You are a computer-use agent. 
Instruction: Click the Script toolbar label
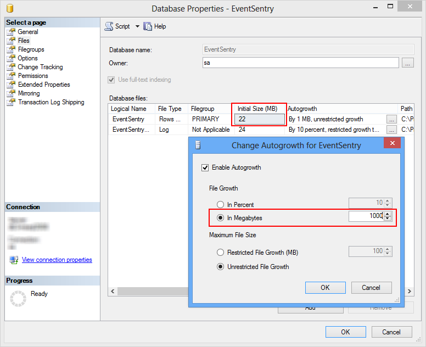point(122,26)
